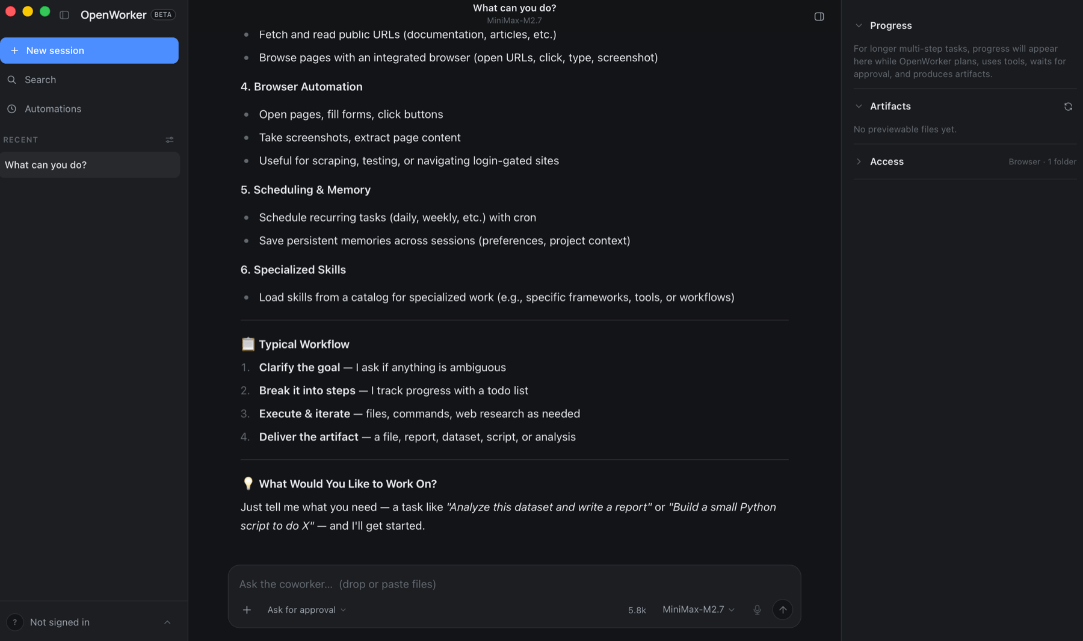The image size is (1083, 641).
Task: Open the Ask for approval dropdown
Action: (306, 610)
